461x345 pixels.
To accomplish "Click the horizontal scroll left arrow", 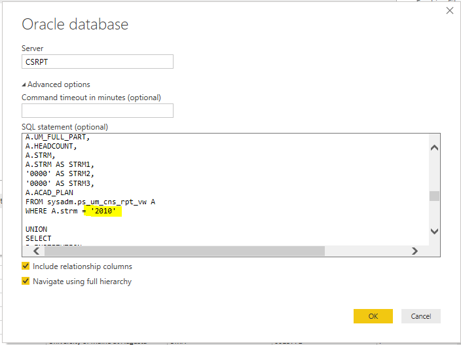I will click(36, 251).
